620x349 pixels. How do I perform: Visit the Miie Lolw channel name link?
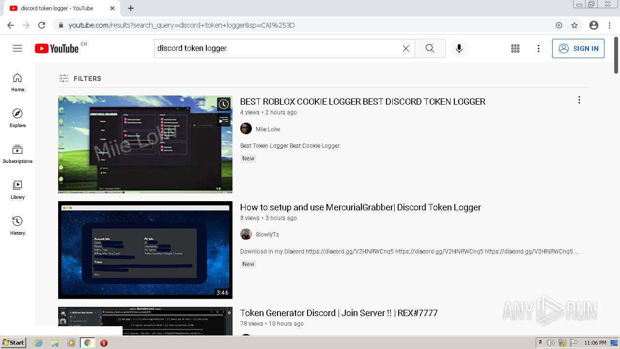point(268,129)
